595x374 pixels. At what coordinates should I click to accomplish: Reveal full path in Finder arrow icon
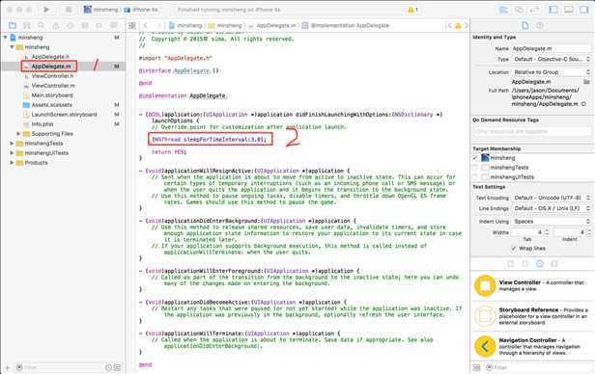[x=583, y=104]
